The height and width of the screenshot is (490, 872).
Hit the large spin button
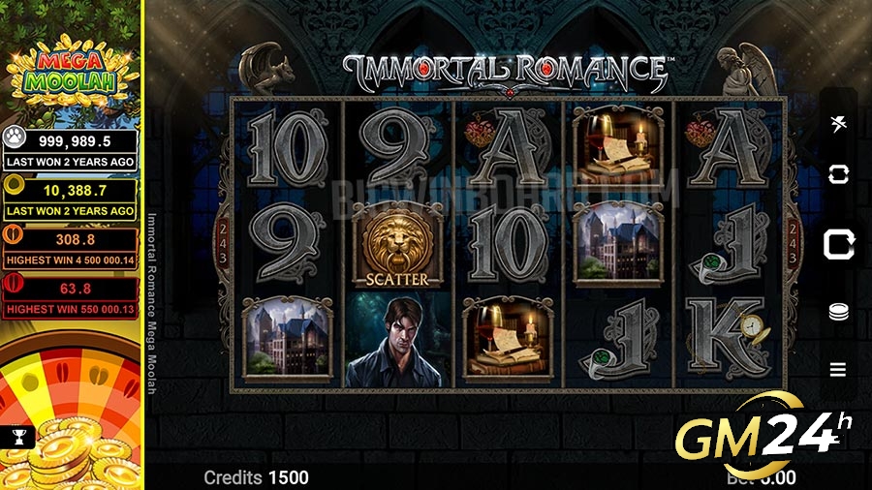(x=839, y=244)
